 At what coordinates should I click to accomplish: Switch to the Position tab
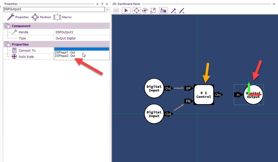[x=41, y=17]
